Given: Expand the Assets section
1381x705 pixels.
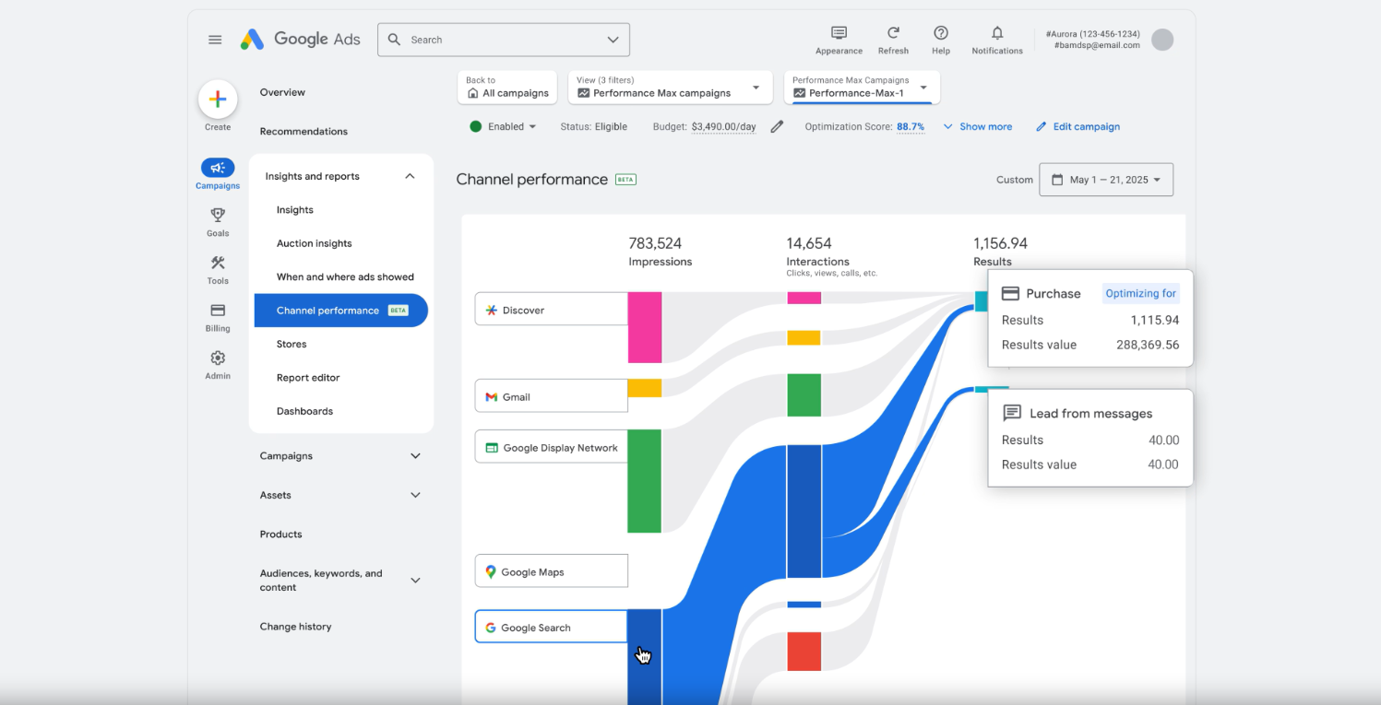Looking at the screenshot, I should click(415, 495).
